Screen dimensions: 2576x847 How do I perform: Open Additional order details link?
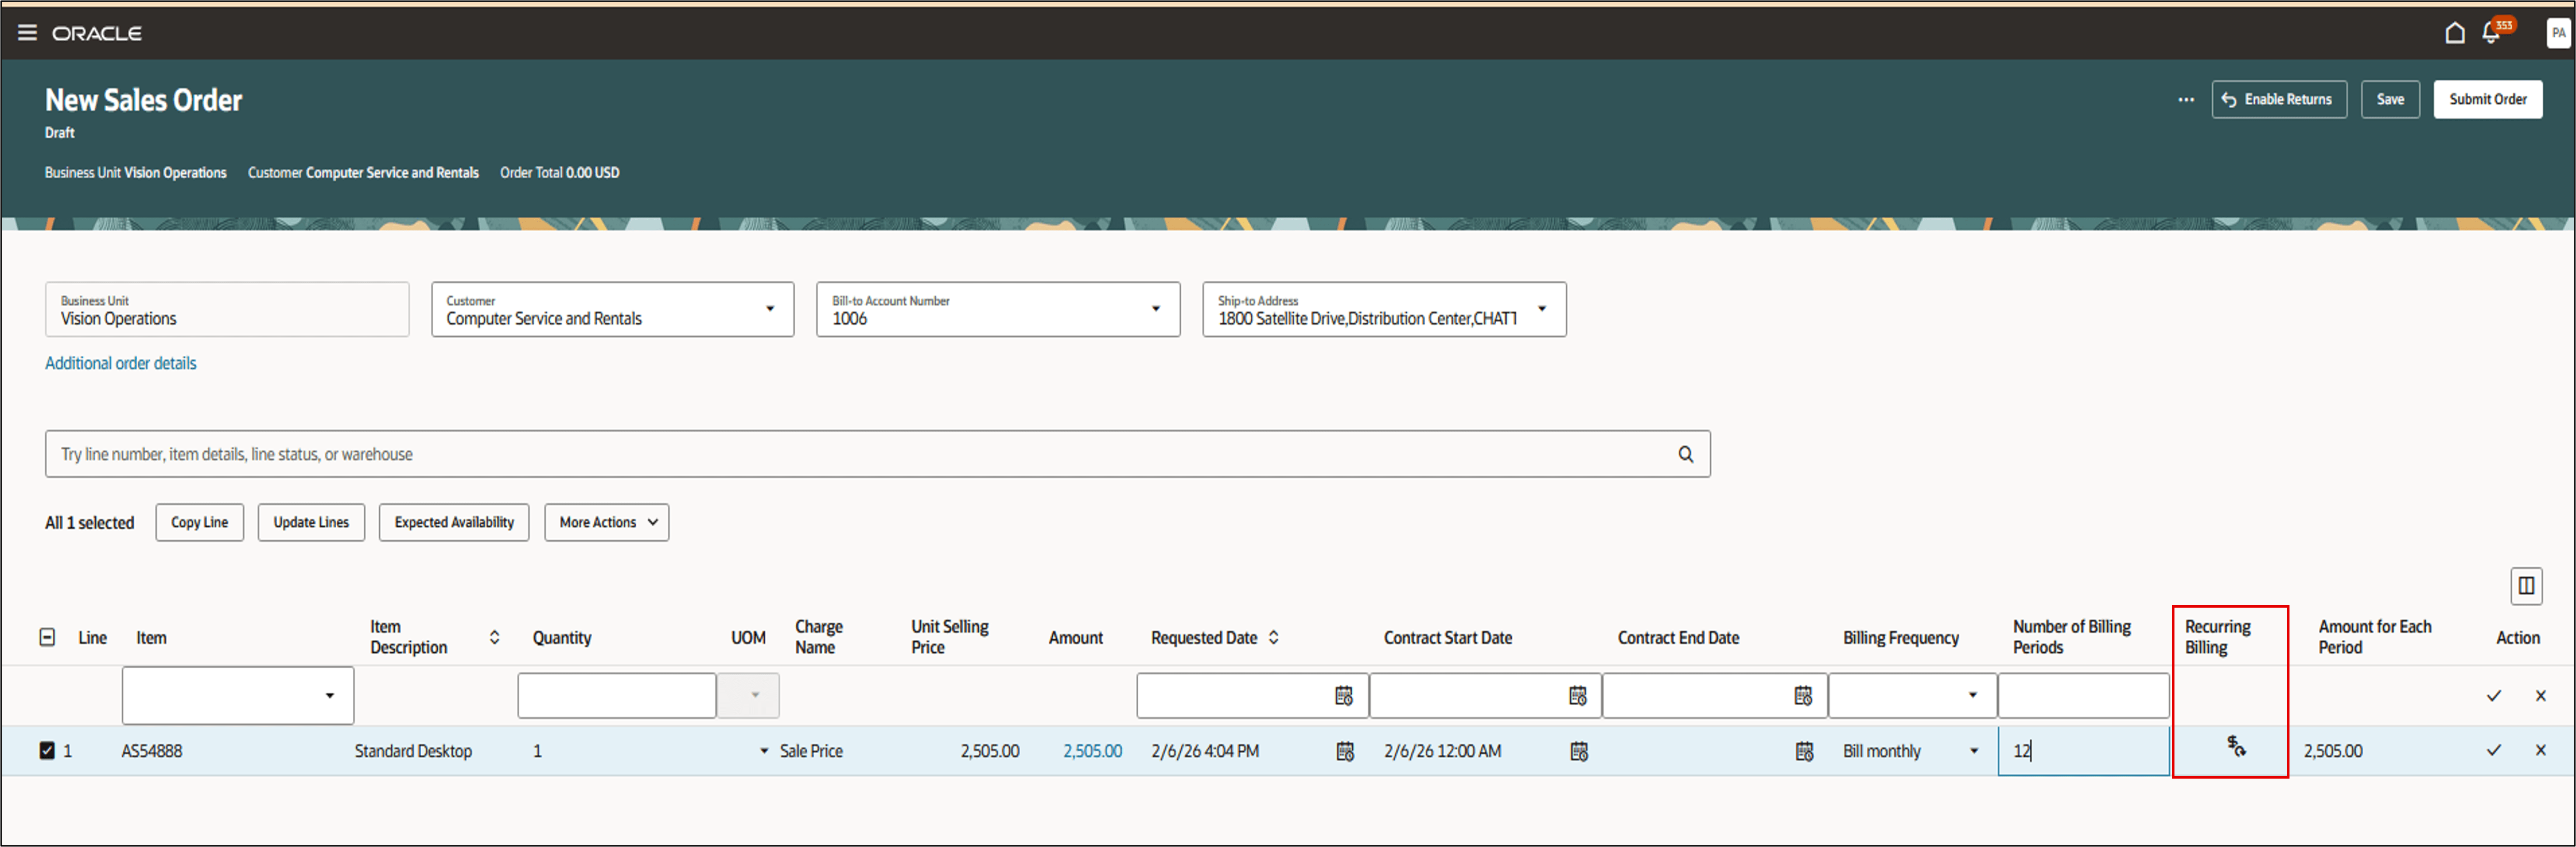[x=120, y=363]
